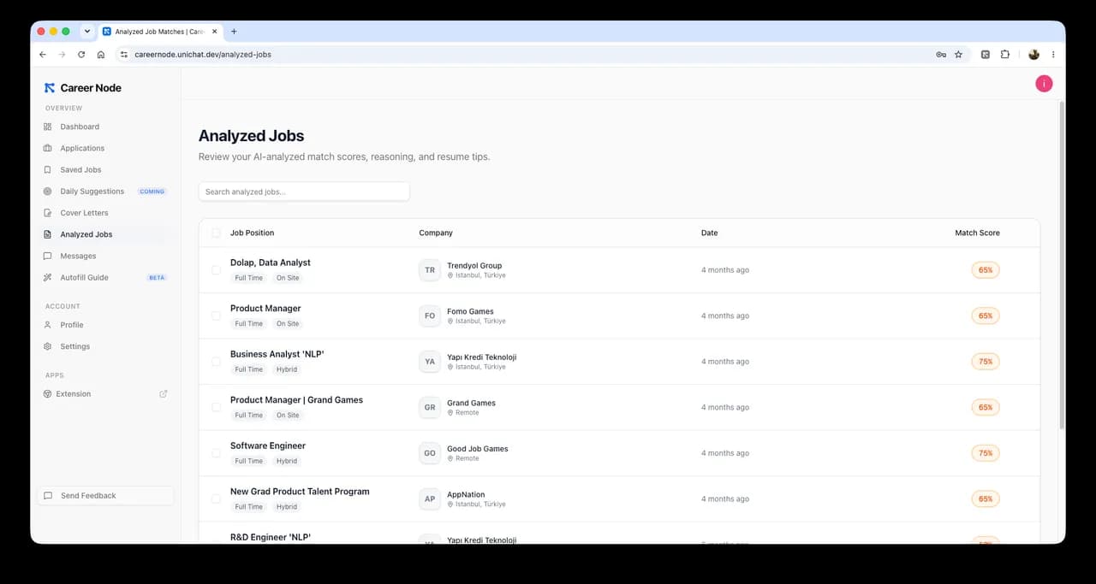1096x584 pixels.
Task: Click AppNation company name
Action: click(x=466, y=494)
